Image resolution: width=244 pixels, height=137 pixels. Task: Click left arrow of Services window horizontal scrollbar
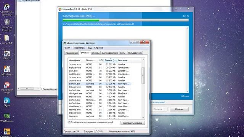tap(19, 89)
